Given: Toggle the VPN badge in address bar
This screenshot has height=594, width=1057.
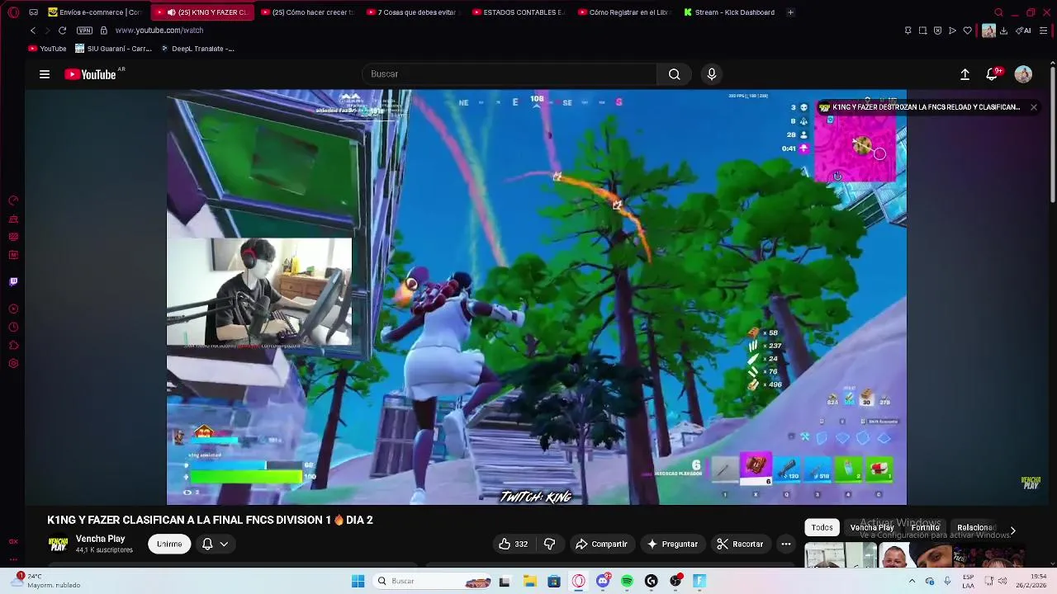Looking at the screenshot, I should (x=84, y=31).
